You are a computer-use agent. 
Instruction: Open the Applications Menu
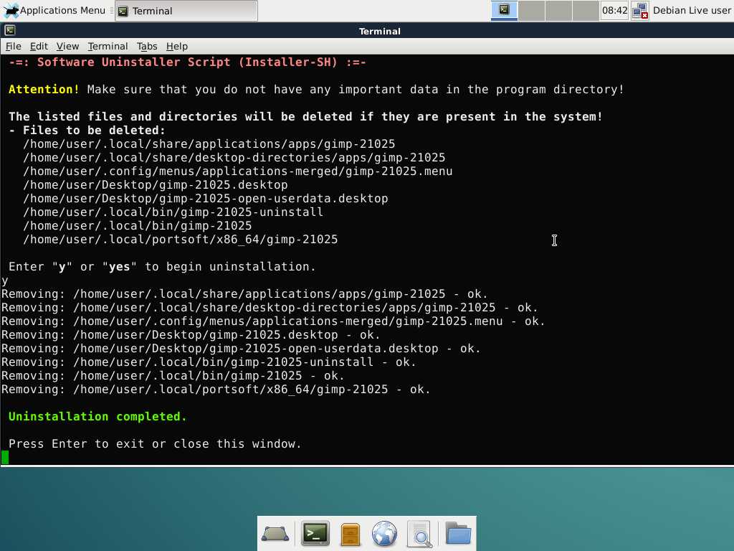click(54, 10)
